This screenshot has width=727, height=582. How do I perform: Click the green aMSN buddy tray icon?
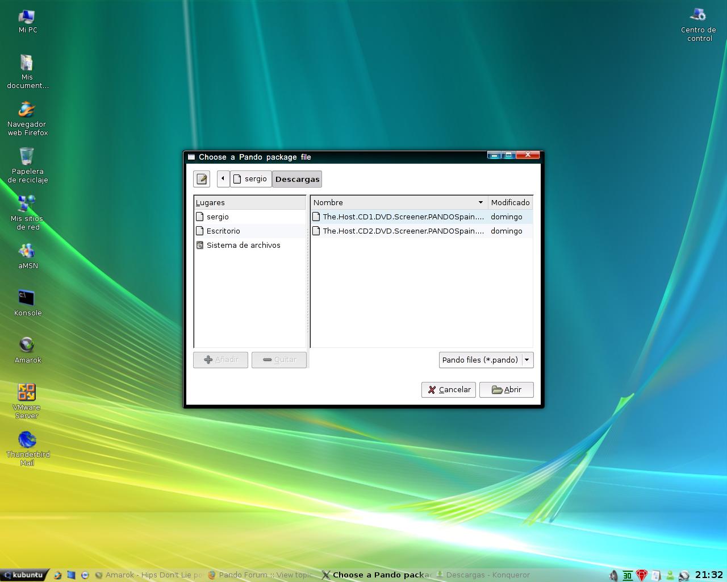670,575
